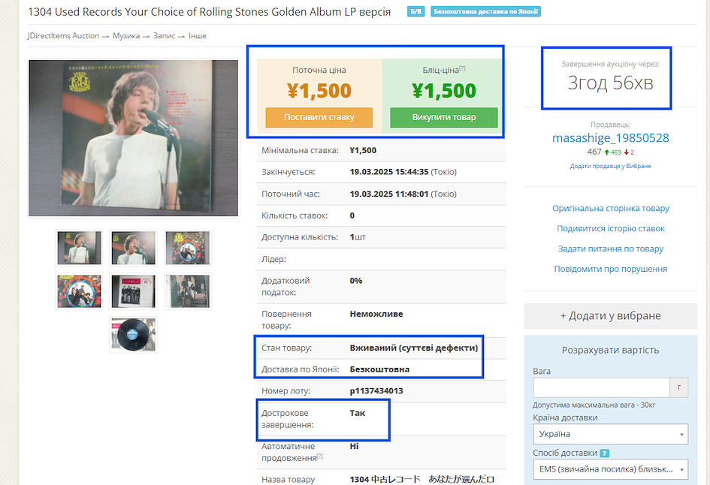Click the Розрахувати вартість heading

[610, 350]
